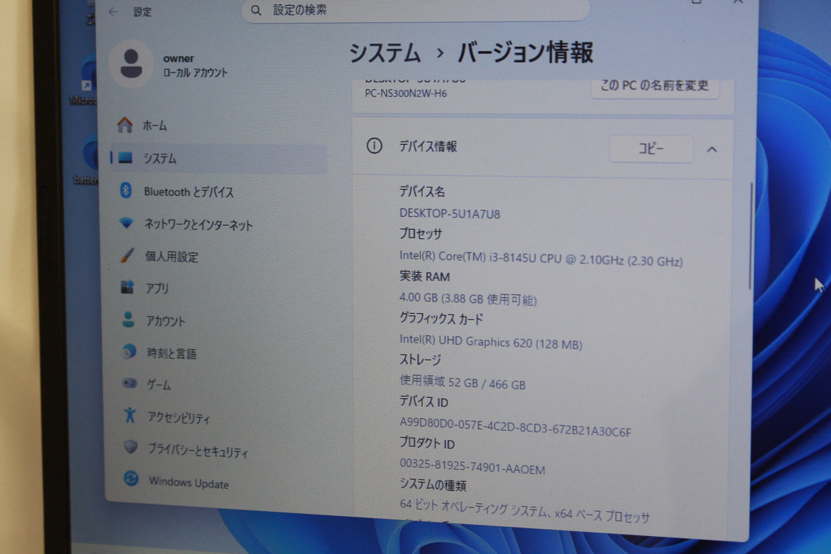This screenshot has width=831, height=554.
Task: Collapse the デバイス情報 section chevron
Action: pyautogui.click(x=712, y=149)
